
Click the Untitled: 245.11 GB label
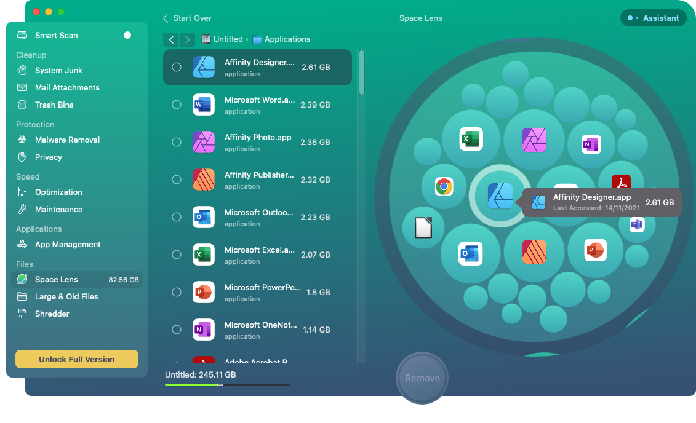(200, 374)
